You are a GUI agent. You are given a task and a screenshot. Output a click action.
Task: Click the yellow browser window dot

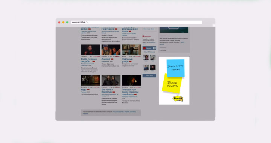pos(63,22)
